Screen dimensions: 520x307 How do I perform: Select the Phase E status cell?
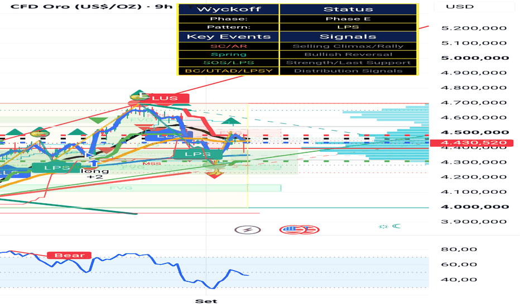click(348, 18)
